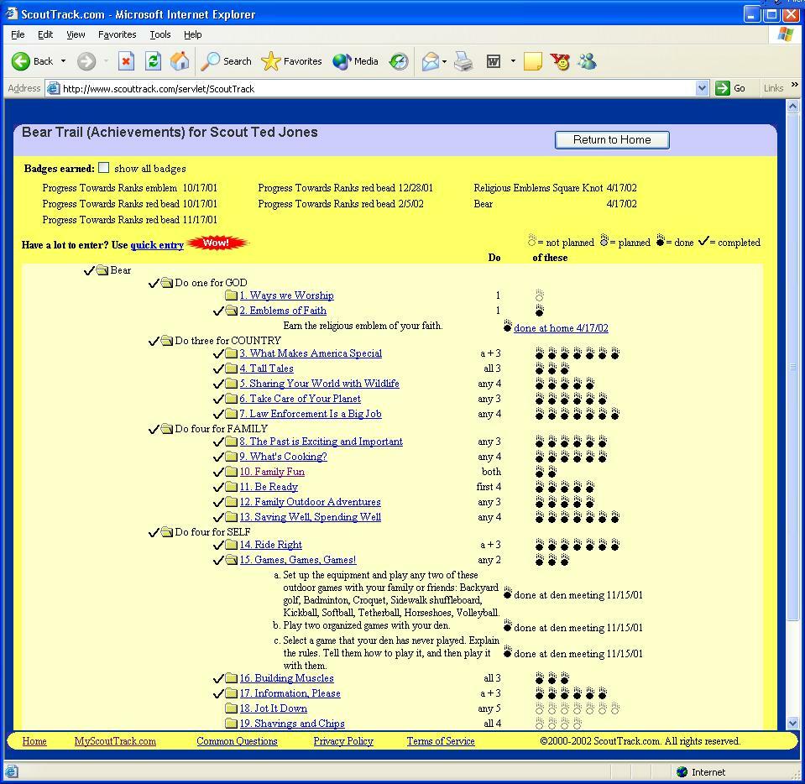This screenshot has width=805, height=784.
Task: Click the Return to Home button
Action: click(612, 140)
